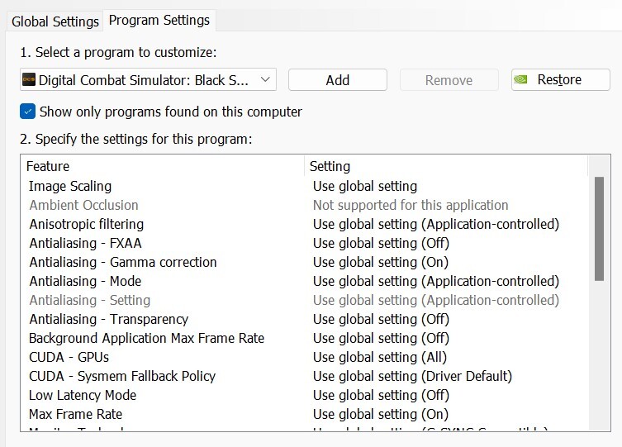The image size is (622, 447).
Task: Select the Image Scaling feature row
Action: click(x=305, y=186)
